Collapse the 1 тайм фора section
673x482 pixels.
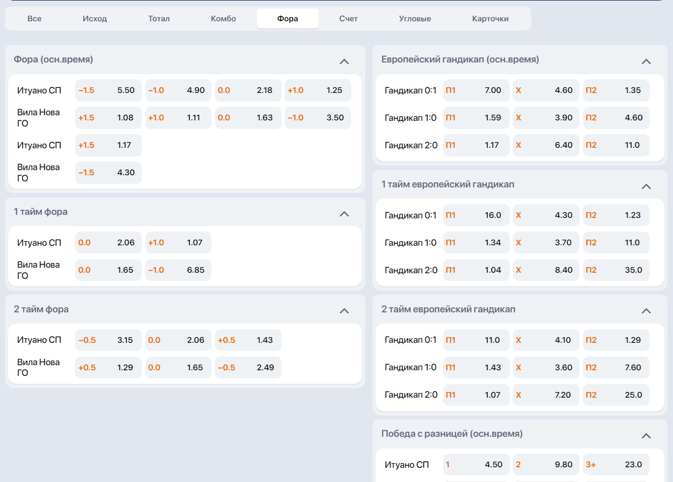click(x=344, y=214)
